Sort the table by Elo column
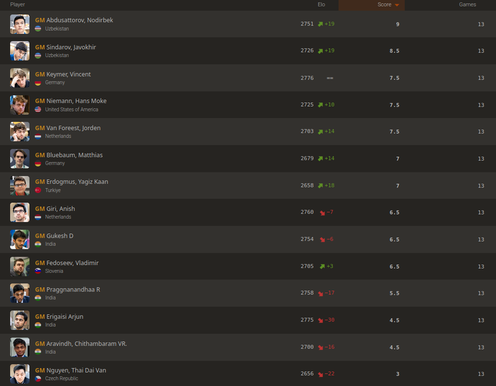The image size is (496, 386). (x=321, y=4)
